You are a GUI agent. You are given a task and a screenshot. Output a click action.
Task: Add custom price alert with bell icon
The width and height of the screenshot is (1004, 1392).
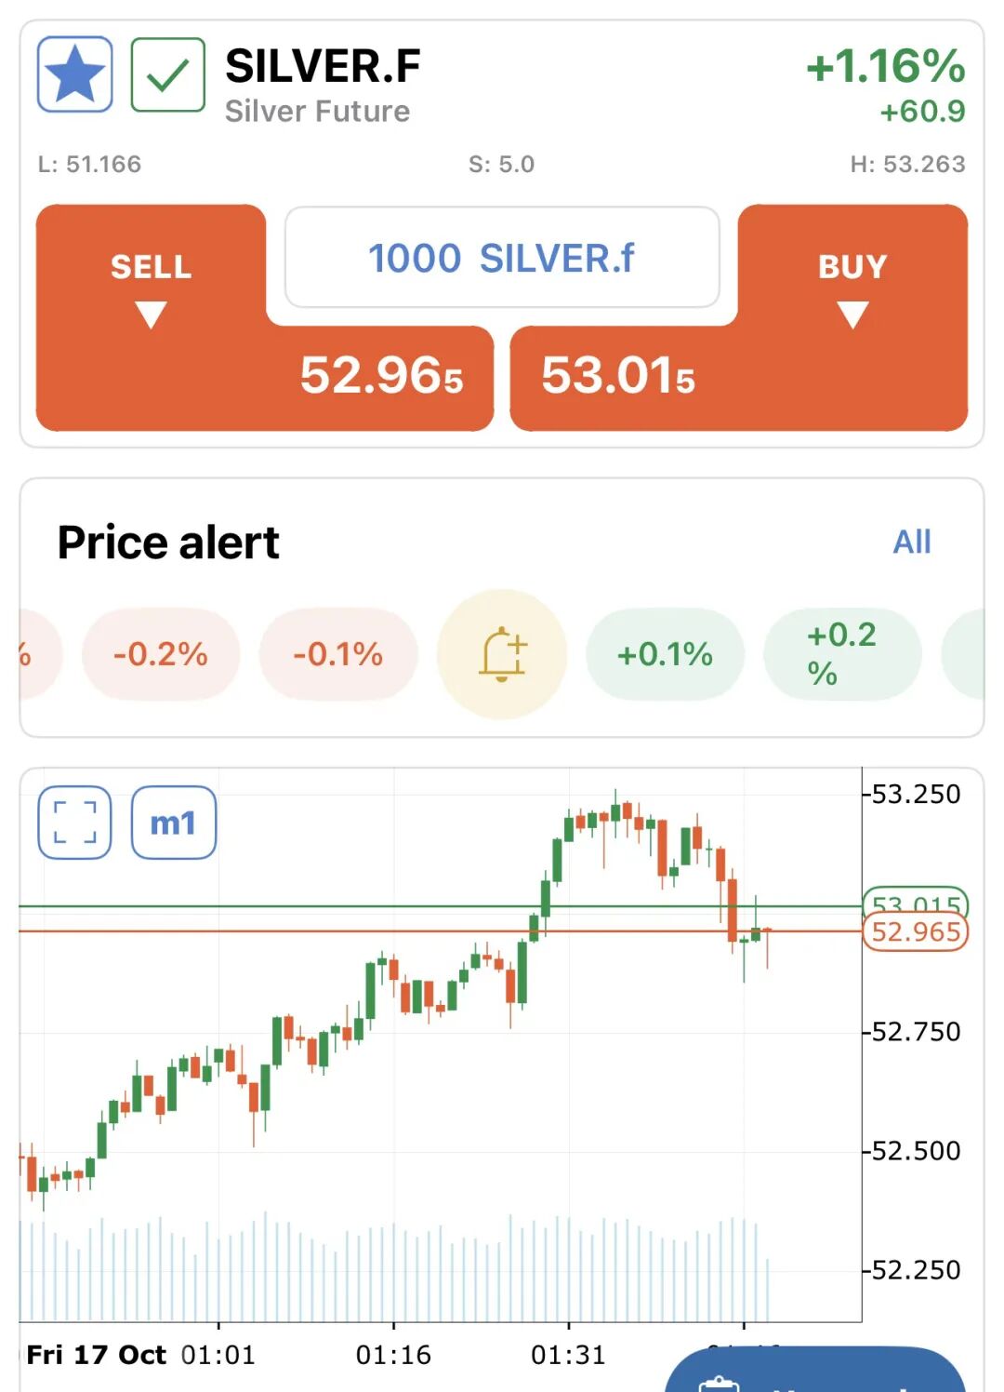pyautogui.click(x=502, y=654)
